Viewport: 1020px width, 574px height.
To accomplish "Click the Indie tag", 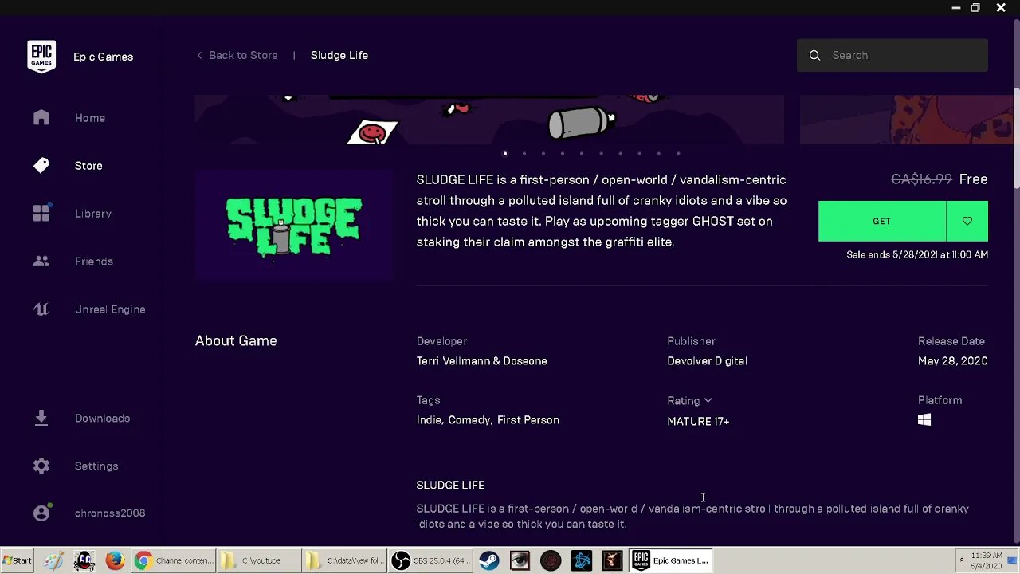I will pos(429,420).
